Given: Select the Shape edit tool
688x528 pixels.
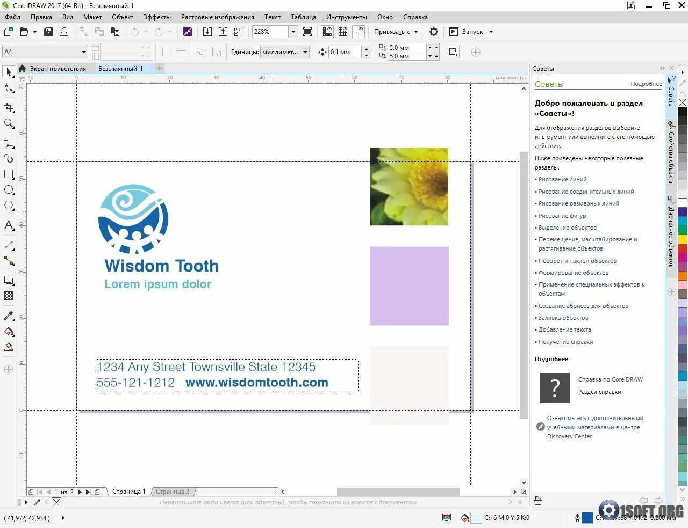Looking at the screenshot, I should point(9,88).
